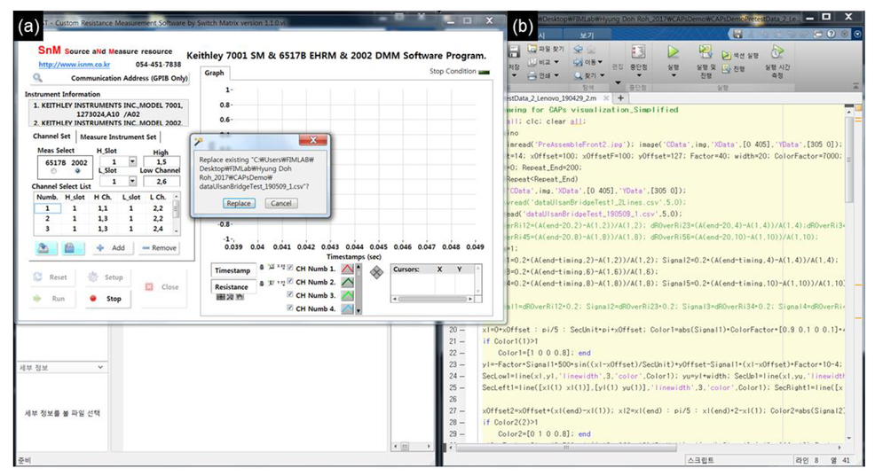Screen dimensions: 875x476
Task: Click MATLAB quick access print icon
Action: click(818, 34)
